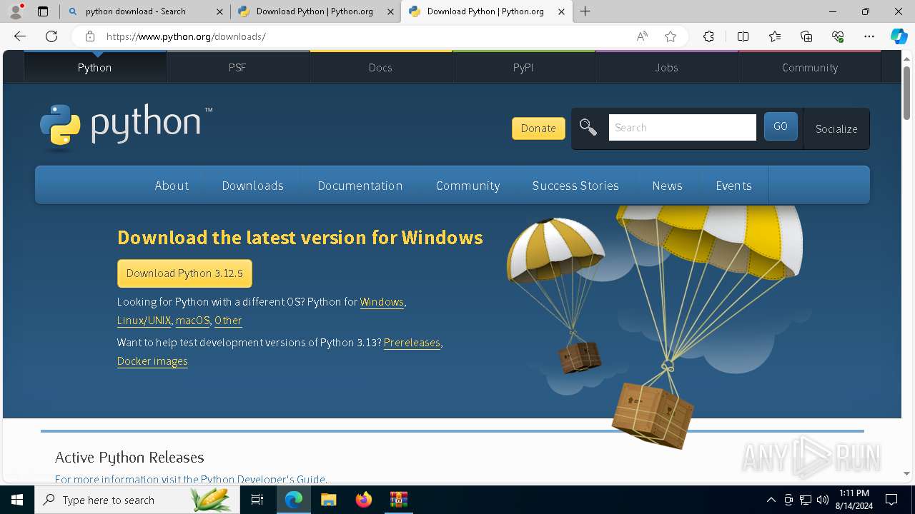Image resolution: width=915 pixels, height=514 pixels.
Task: Open Downloads navigation menu
Action: [x=252, y=186]
